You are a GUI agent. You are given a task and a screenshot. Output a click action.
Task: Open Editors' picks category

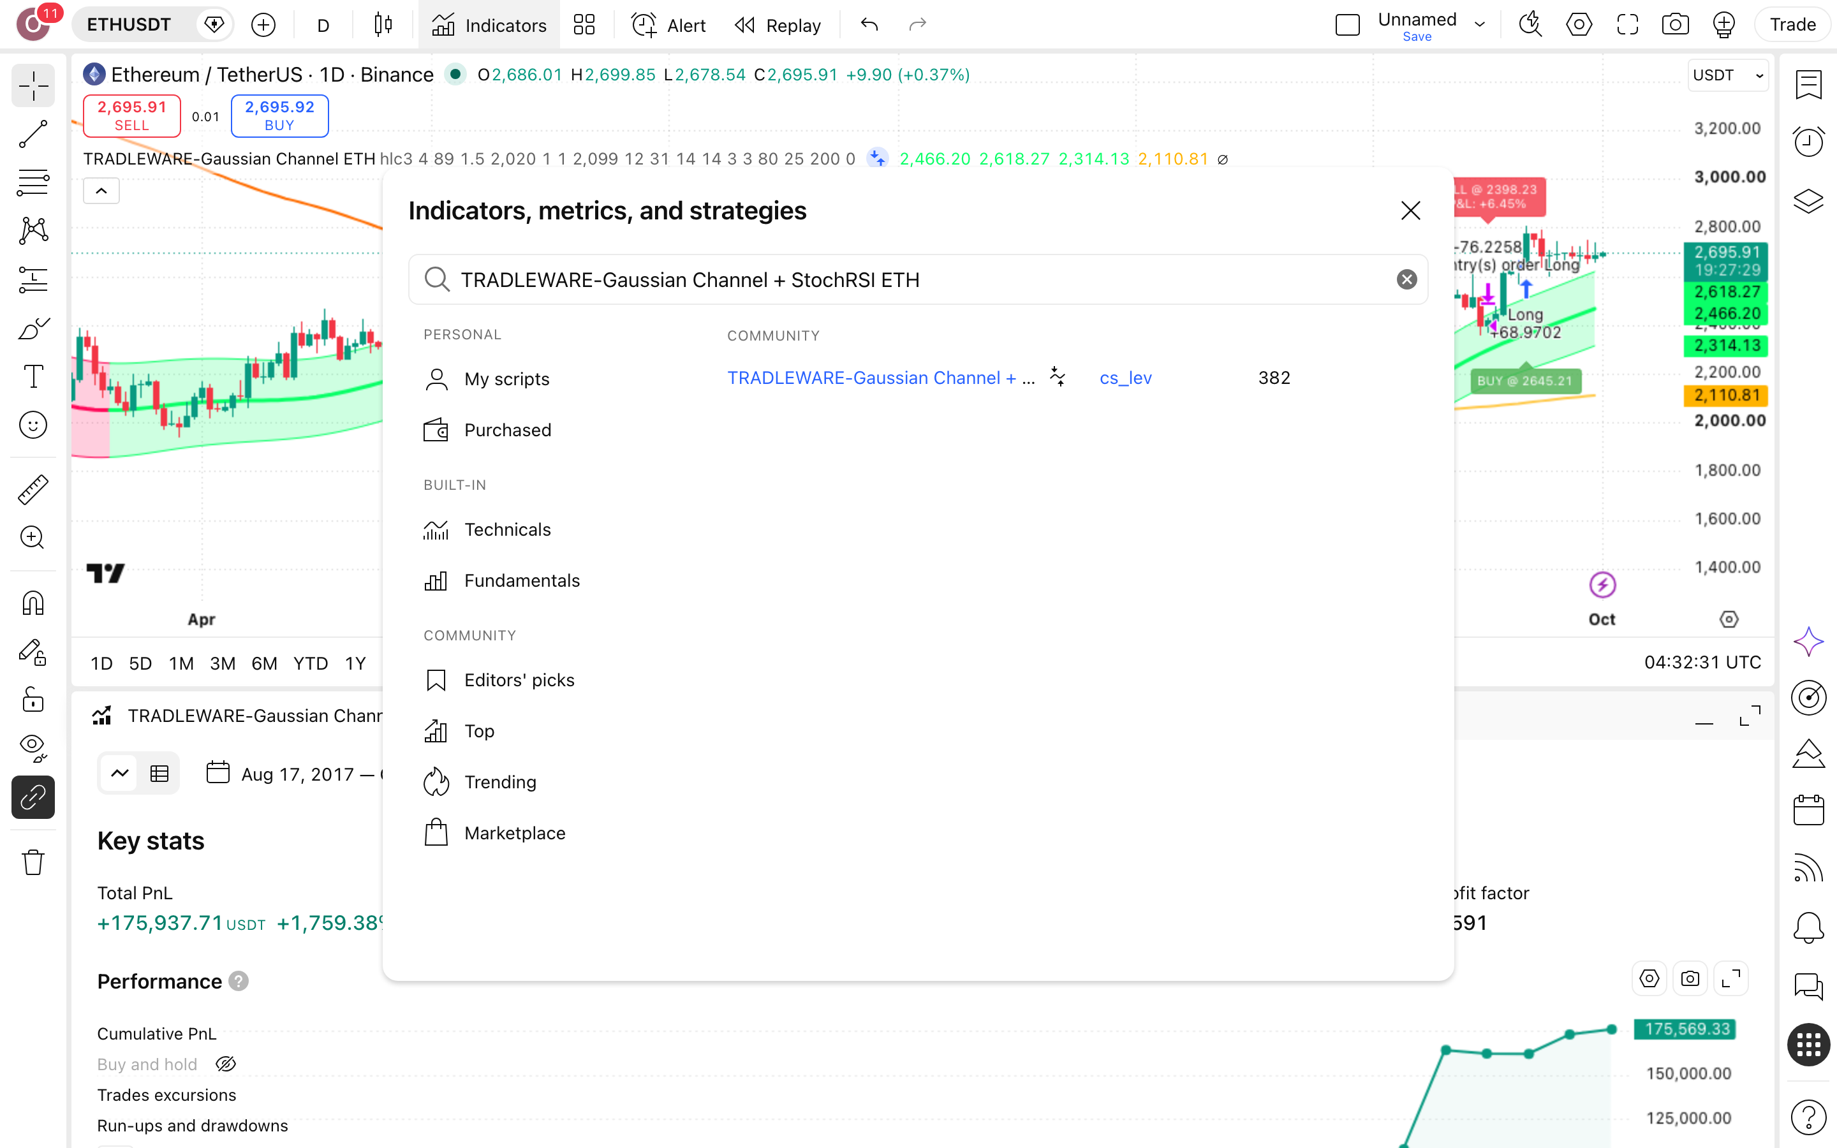click(x=519, y=679)
